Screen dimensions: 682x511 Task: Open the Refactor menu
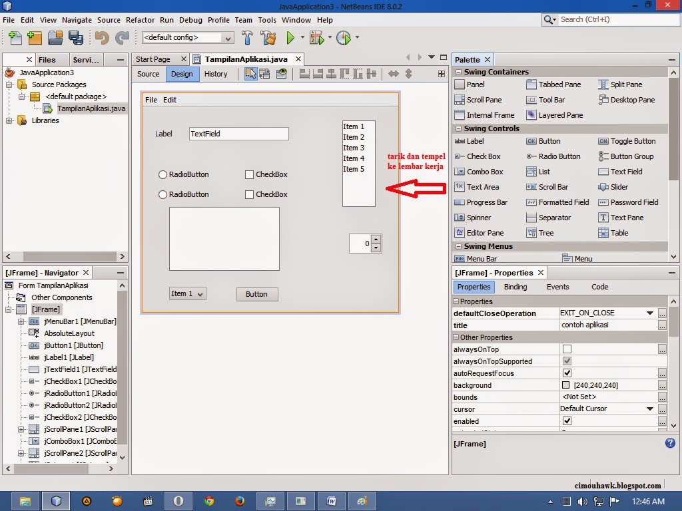click(140, 20)
